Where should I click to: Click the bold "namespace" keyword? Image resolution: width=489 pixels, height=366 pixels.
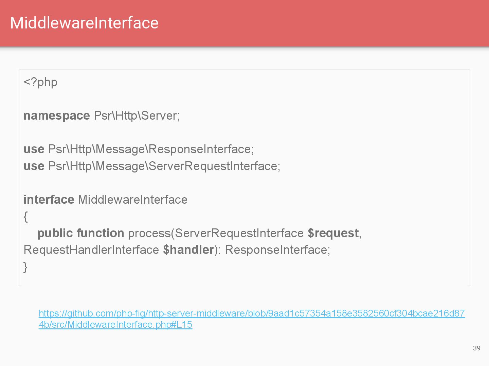(x=56, y=116)
